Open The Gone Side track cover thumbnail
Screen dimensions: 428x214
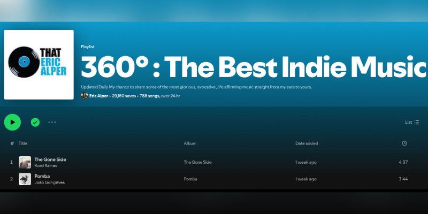point(25,162)
